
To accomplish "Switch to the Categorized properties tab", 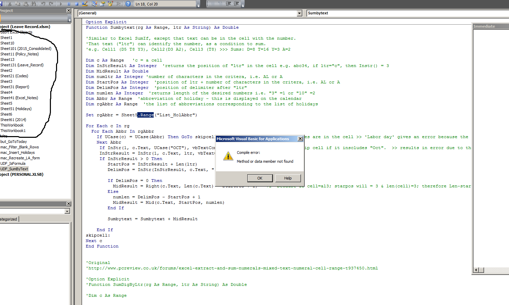I will point(9,219).
